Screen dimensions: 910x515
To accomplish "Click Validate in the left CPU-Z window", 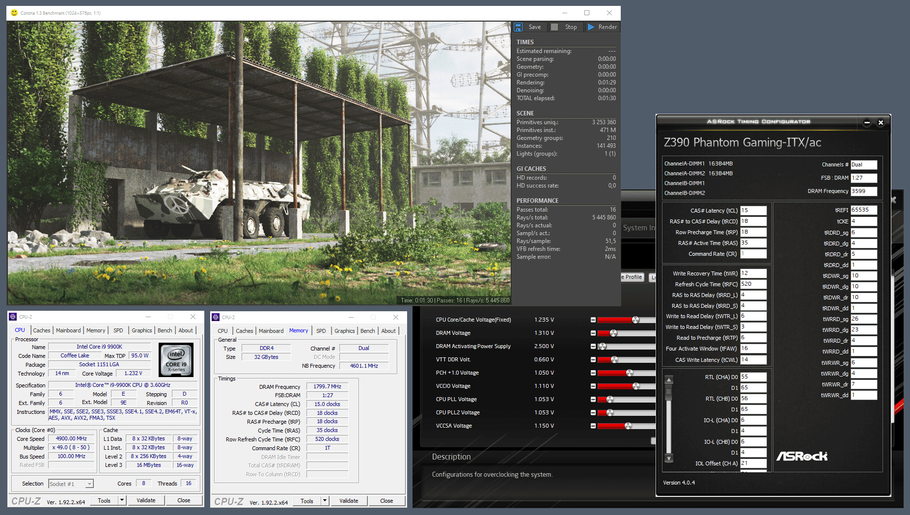I will [146, 500].
